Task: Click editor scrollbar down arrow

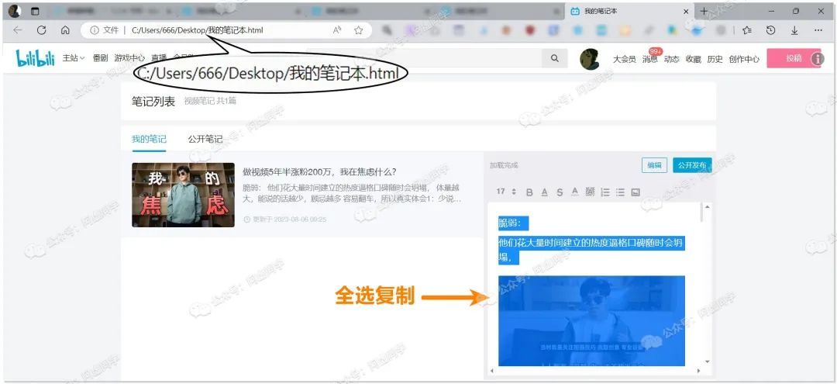Action: click(x=708, y=362)
